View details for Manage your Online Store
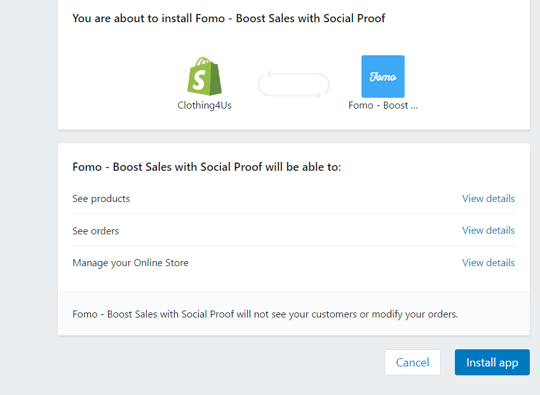Screen dimensions: 540x395 [489, 263]
